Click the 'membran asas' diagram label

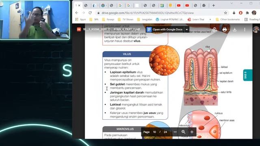pyautogui.click(x=227, y=120)
